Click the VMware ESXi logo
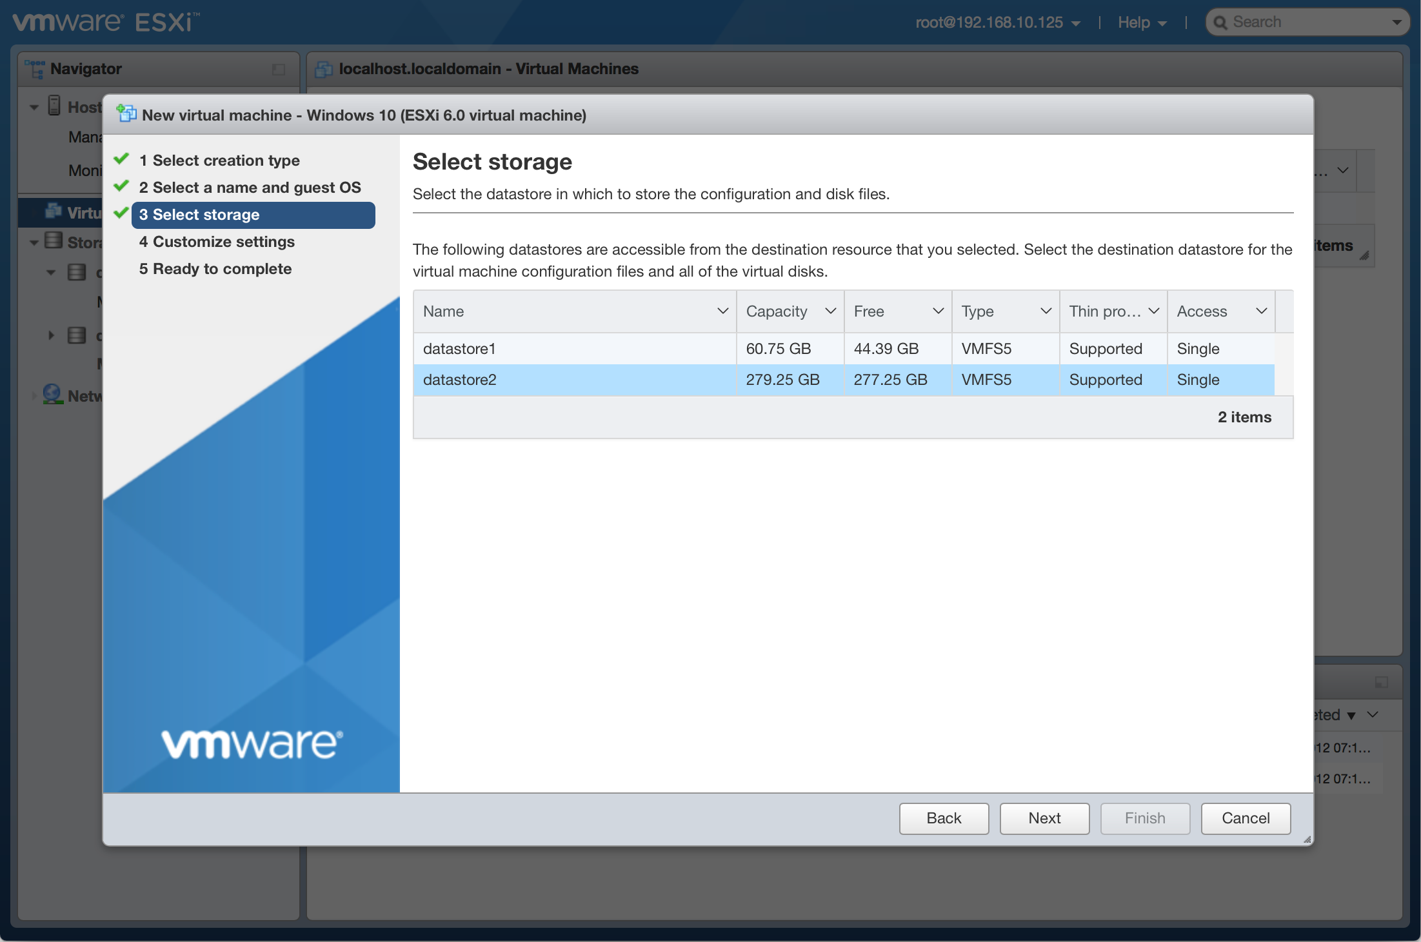The height and width of the screenshot is (942, 1421). [106, 22]
